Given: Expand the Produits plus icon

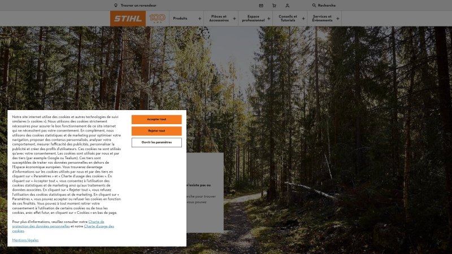Looking at the screenshot, I should [199, 19].
